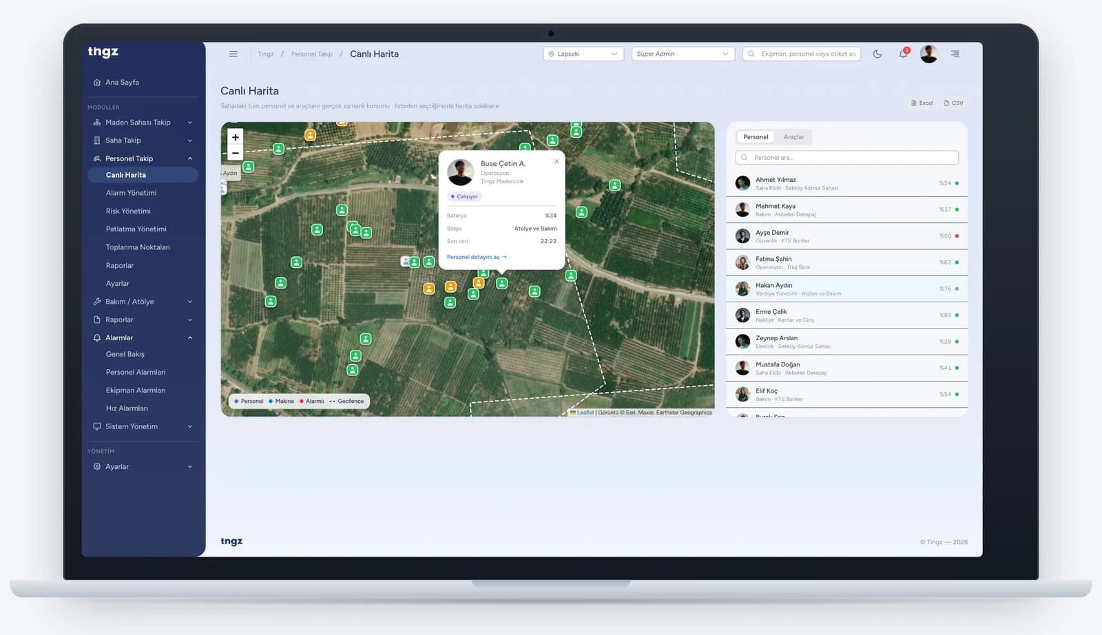1102x635 pixels.
Task: Export the data using the Excel button
Action: [922, 103]
